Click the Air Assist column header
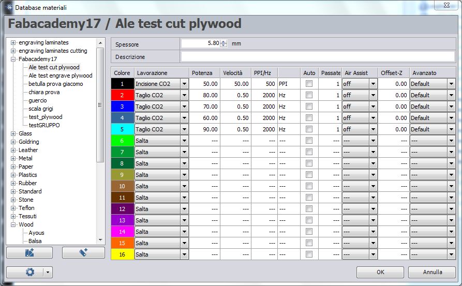Image resolution: width=462 pixels, height=286 pixels. pos(360,73)
